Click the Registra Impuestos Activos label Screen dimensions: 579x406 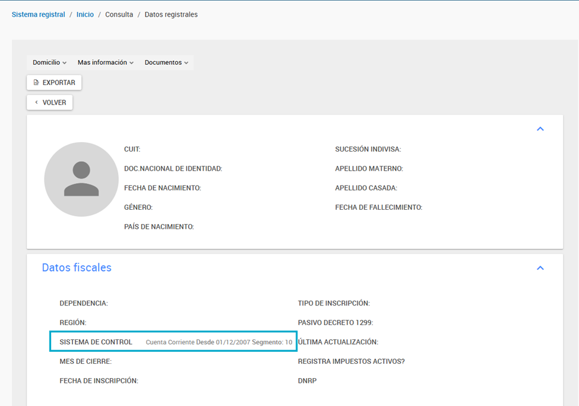(x=351, y=361)
